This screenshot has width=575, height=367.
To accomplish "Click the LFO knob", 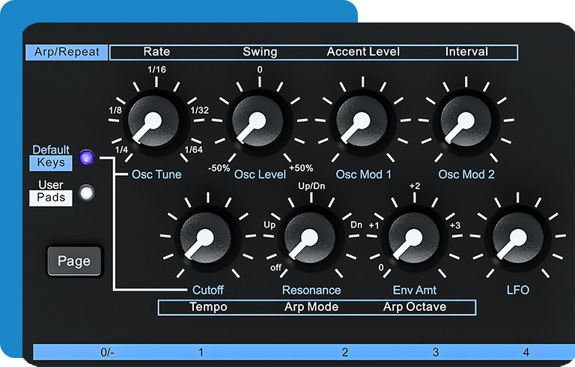I will pos(518,237).
